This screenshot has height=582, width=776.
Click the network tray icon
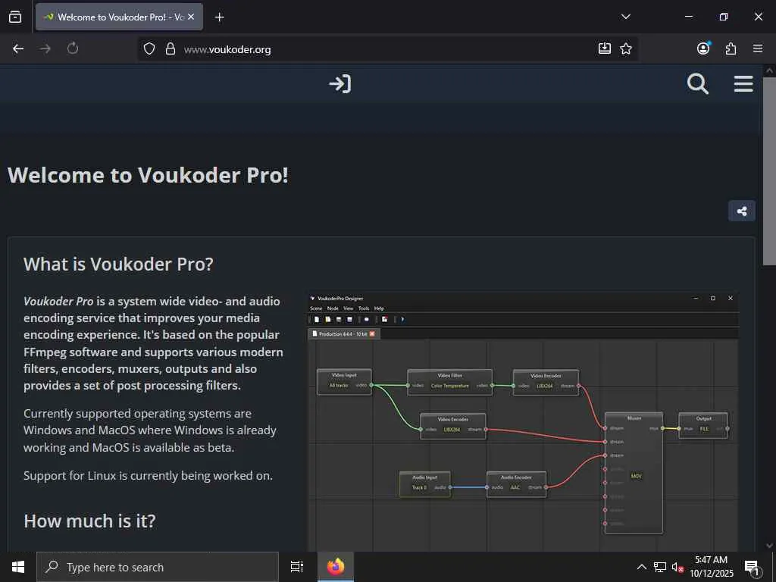tap(660, 567)
